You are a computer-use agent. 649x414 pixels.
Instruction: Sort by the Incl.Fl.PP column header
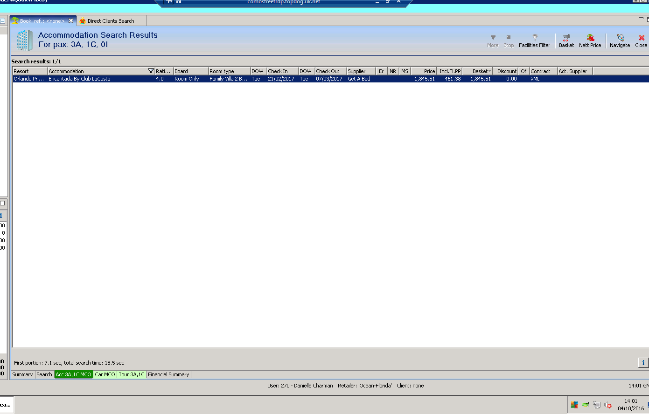[x=449, y=71]
